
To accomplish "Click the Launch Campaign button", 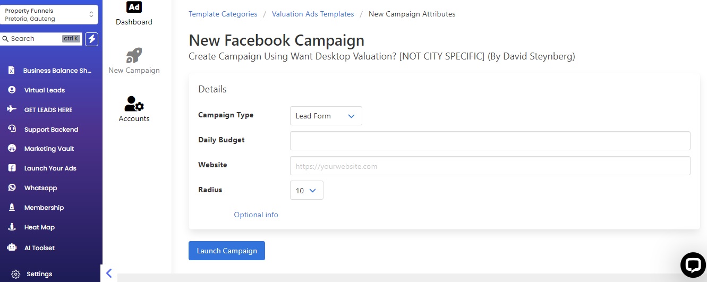I will click(227, 251).
